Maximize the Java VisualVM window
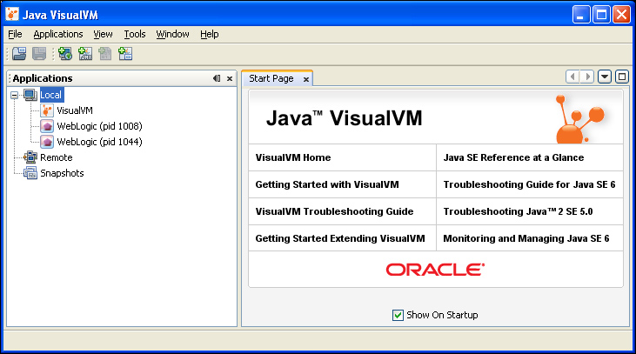This screenshot has width=636, height=354. [x=601, y=15]
